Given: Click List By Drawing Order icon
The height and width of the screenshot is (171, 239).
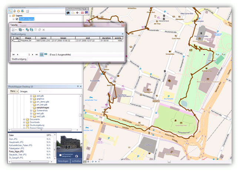Looking at the screenshot, I should coord(10,11).
